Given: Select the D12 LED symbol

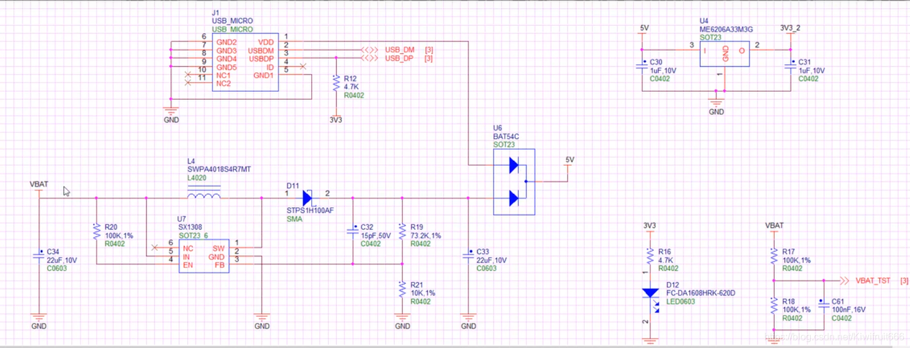Looking at the screenshot, I should point(650,294).
